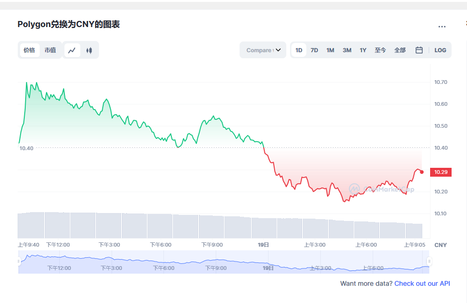Select the 至今 (YTD) time range
This screenshot has height=303, width=467.
tap(380, 50)
